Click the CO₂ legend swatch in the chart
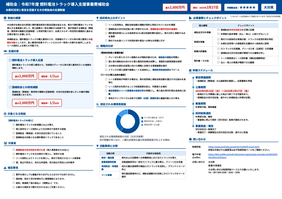Image resolution: width=282 pixels, height=199 pixels. click(142, 117)
